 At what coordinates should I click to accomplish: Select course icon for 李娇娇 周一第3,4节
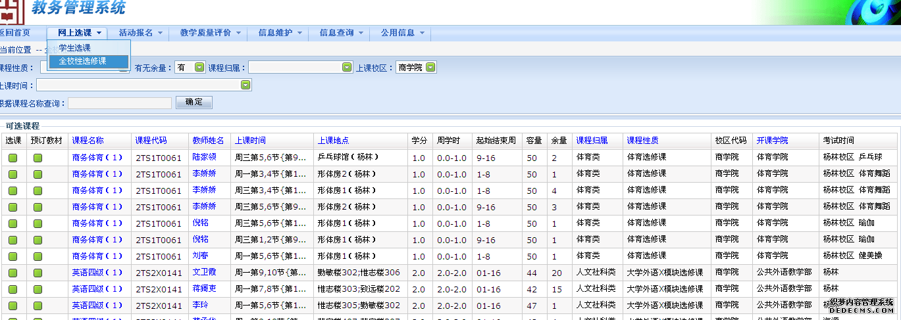[x=13, y=174]
